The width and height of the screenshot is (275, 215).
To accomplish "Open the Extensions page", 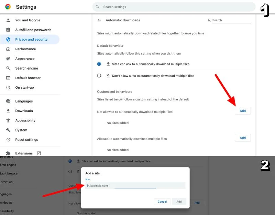I will pyautogui.click(x=24, y=153).
